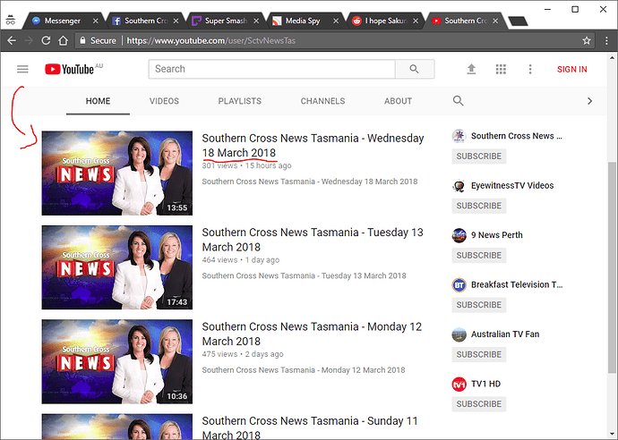Open the Chrome three-dot menu
Viewport: 618px width, 440px height.
tap(607, 40)
